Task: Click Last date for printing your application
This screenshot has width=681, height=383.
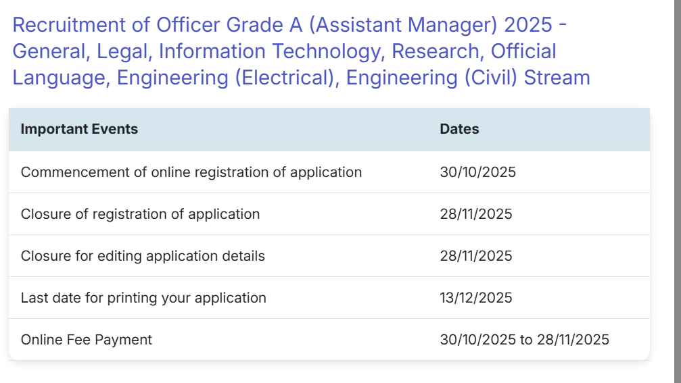Action: pyautogui.click(x=143, y=298)
